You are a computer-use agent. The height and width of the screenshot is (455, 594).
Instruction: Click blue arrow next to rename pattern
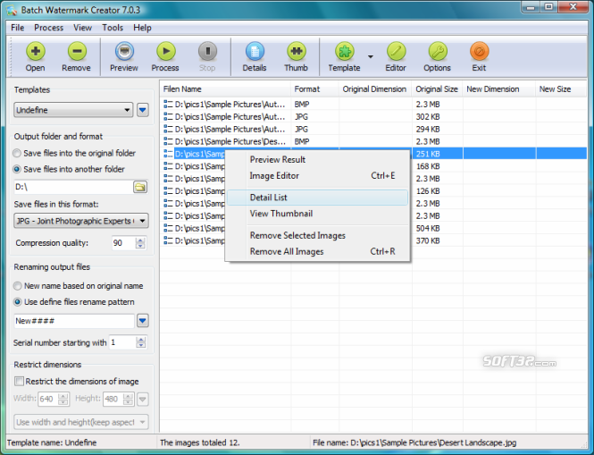pos(142,321)
